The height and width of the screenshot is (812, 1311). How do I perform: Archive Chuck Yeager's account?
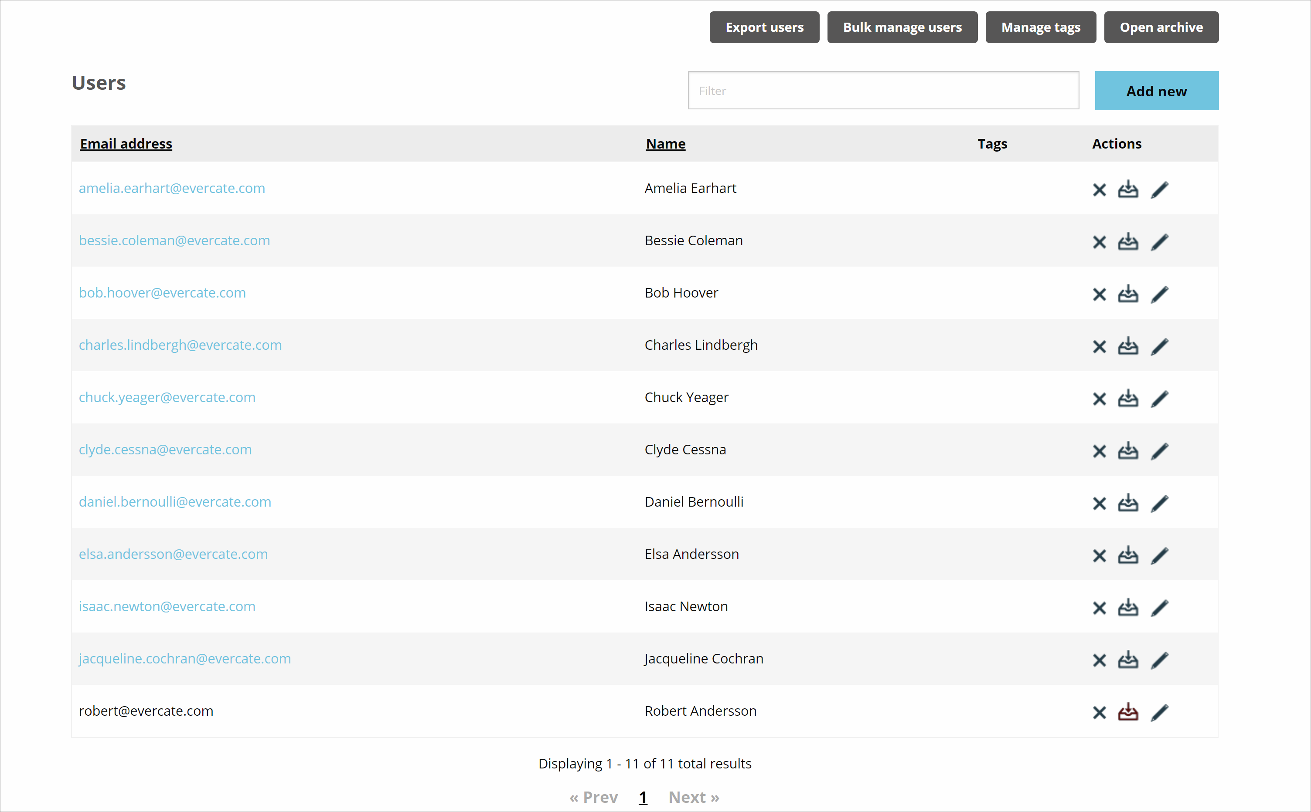pyautogui.click(x=1128, y=399)
